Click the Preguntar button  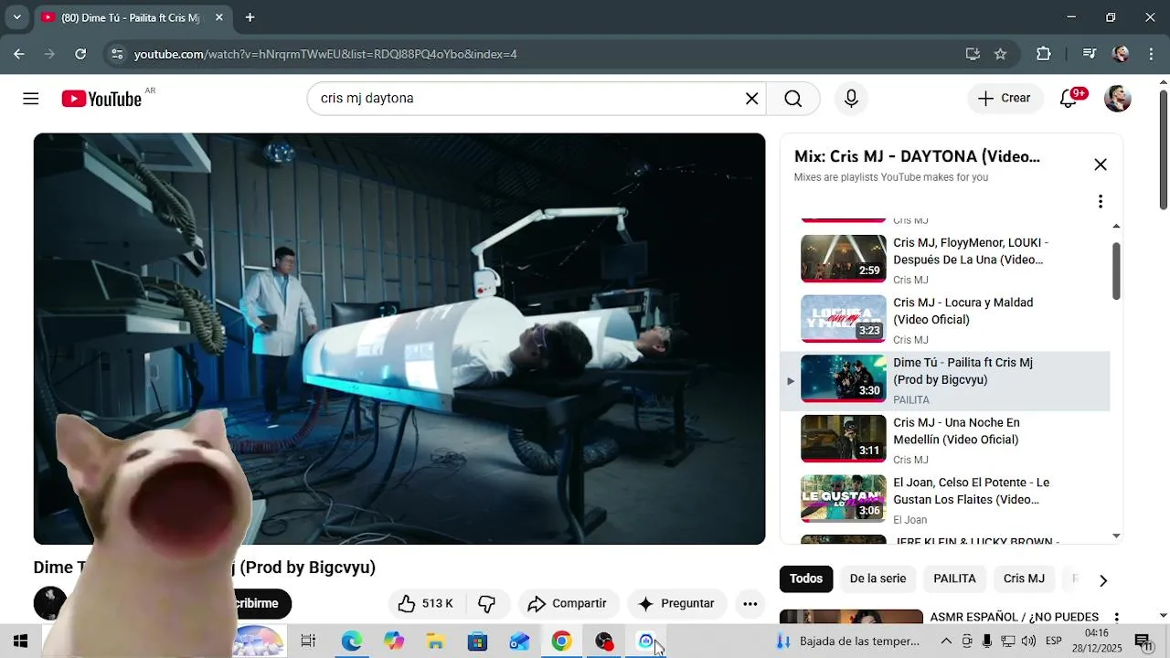676,603
